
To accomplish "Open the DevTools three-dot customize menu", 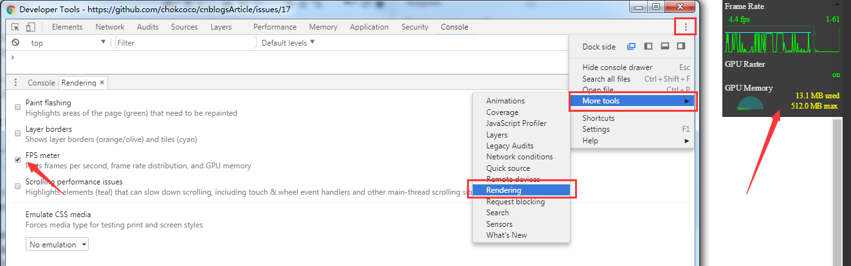I will click(686, 27).
